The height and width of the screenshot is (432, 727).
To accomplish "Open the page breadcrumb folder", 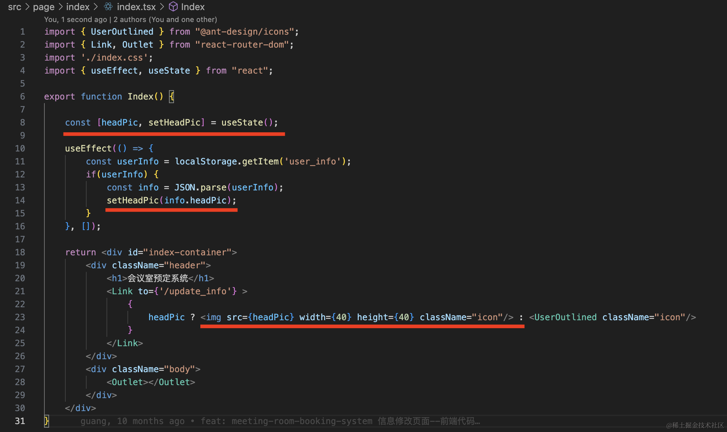I will coord(44,7).
